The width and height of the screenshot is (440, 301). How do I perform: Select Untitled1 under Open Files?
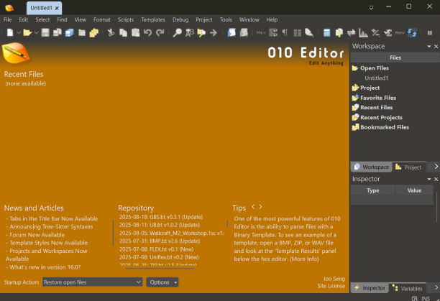click(376, 78)
